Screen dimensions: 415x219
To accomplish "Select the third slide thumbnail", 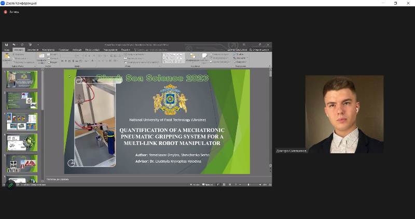I will [x=22, y=122].
